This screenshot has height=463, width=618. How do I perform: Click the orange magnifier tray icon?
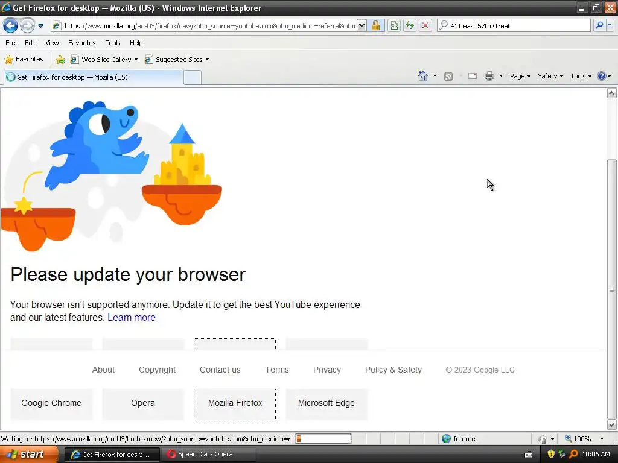(x=573, y=454)
